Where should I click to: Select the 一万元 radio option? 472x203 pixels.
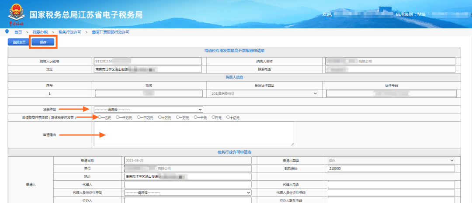coord(177,117)
